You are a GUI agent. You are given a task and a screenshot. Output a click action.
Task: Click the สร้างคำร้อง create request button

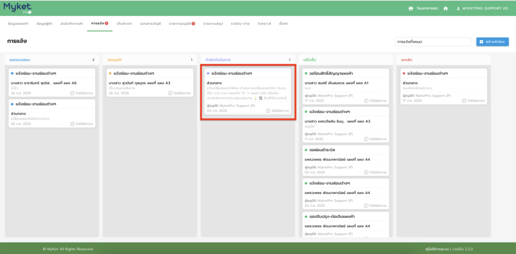[492, 41]
